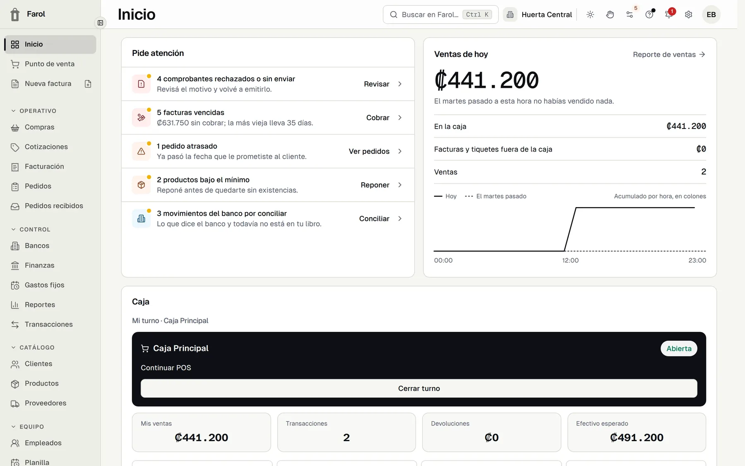This screenshot has width=745, height=466.
Task: Click the Cerrar turno button
Action: (x=419, y=389)
